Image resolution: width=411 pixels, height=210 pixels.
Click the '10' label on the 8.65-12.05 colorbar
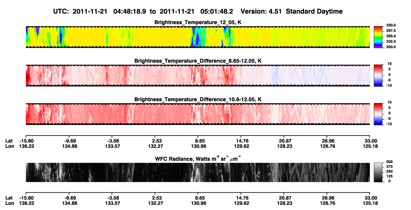pos(390,64)
